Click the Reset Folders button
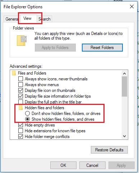 coord(102,48)
